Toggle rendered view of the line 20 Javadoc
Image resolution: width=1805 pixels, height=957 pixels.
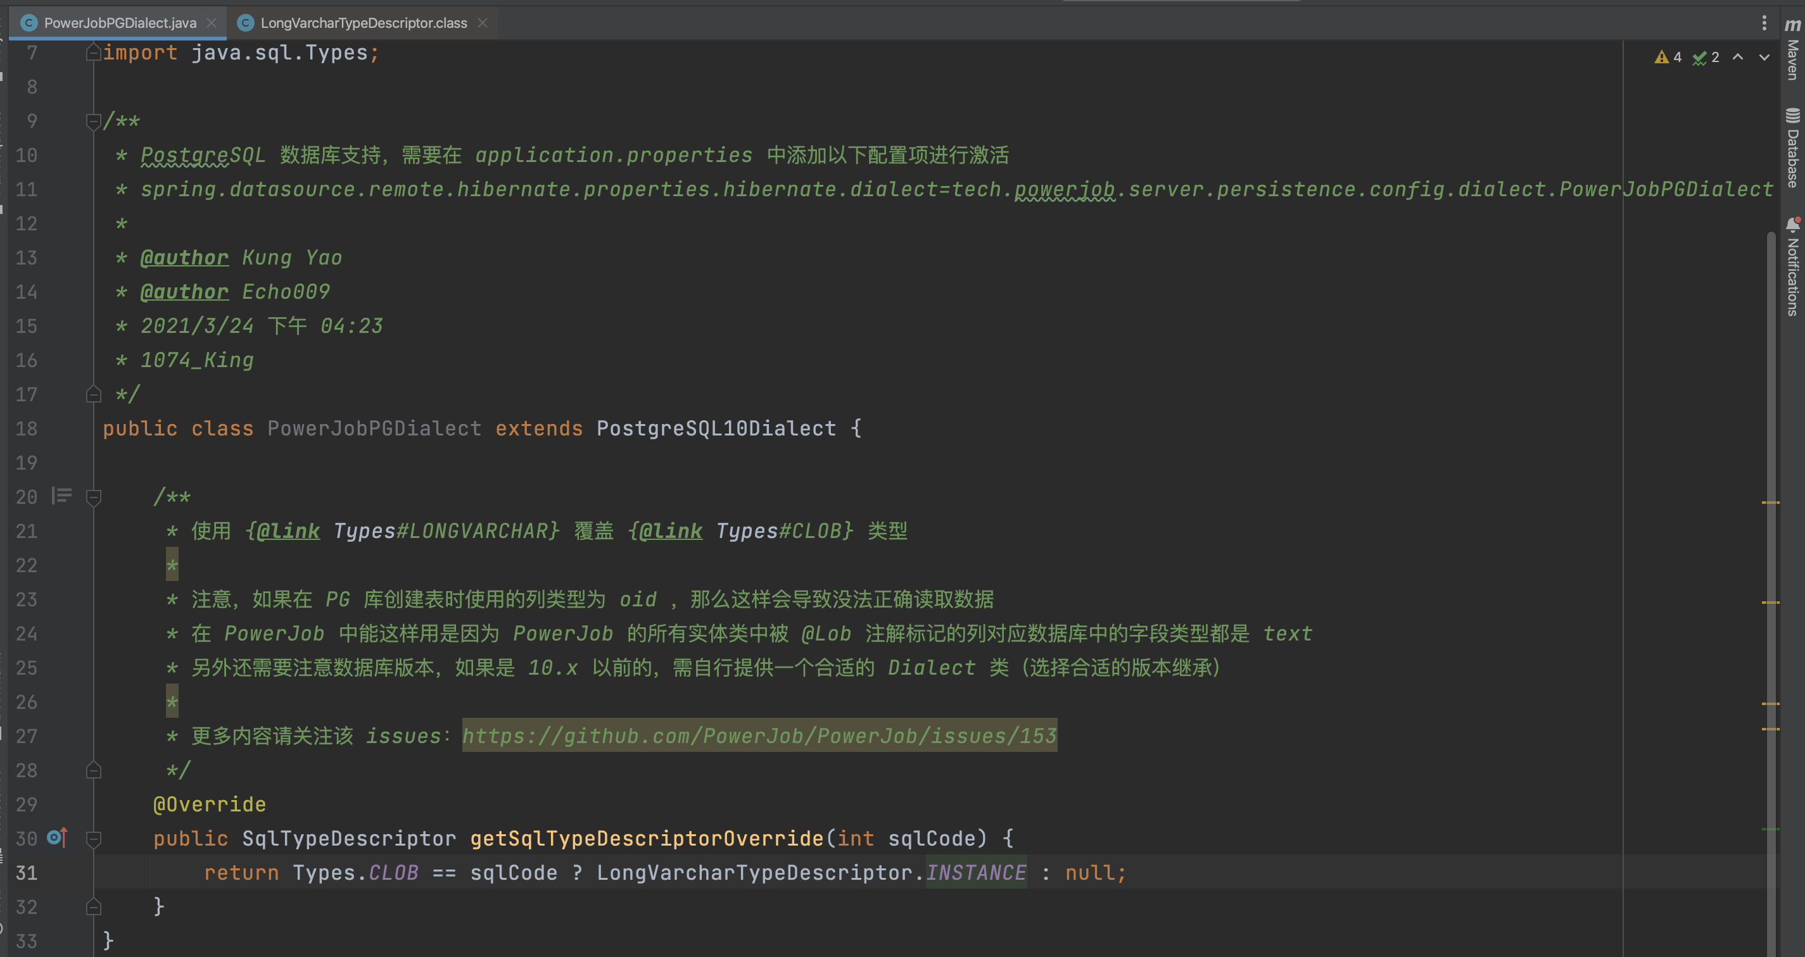click(x=61, y=496)
